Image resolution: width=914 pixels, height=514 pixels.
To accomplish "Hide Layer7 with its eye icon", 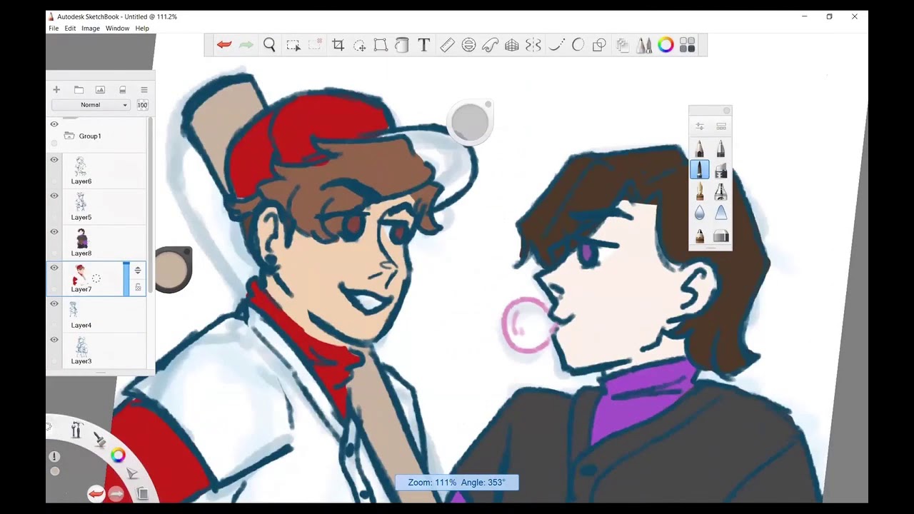I will coord(54,268).
